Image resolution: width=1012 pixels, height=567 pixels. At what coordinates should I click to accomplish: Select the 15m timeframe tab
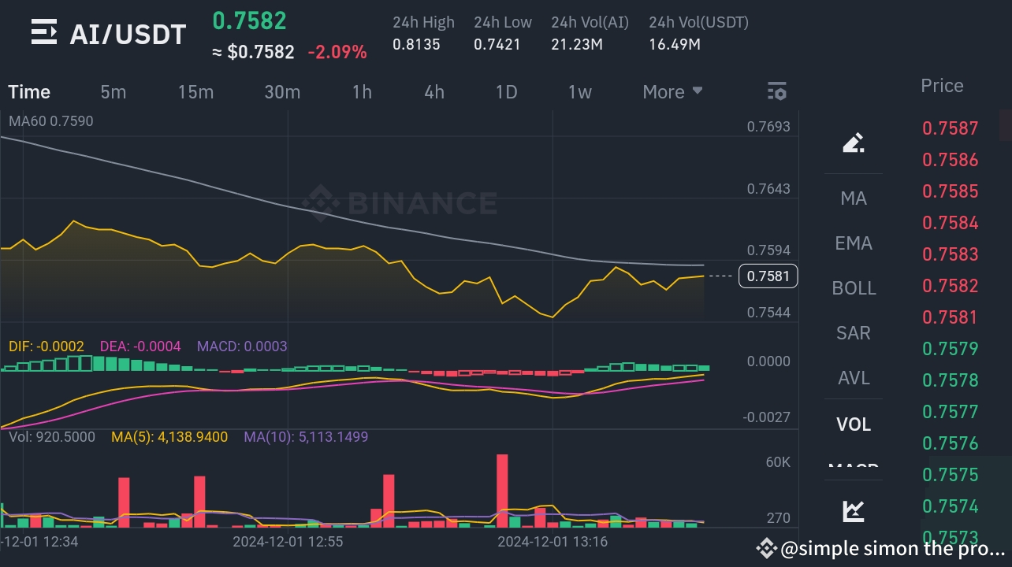point(195,91)
